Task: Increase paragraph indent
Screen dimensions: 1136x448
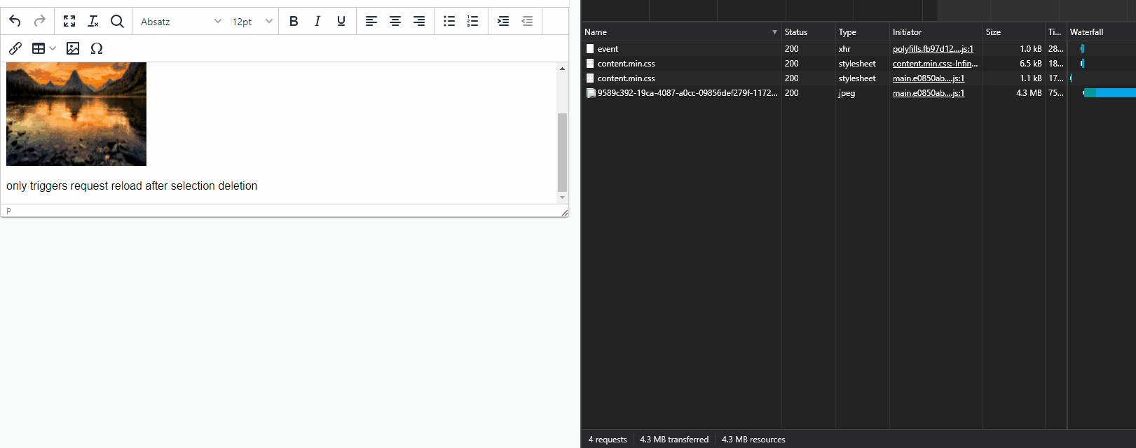Action: [x=503, y=21]
